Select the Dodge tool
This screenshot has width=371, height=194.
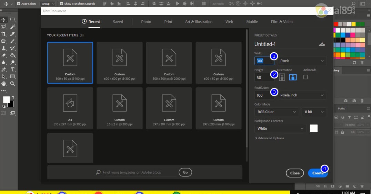(12, 63)
